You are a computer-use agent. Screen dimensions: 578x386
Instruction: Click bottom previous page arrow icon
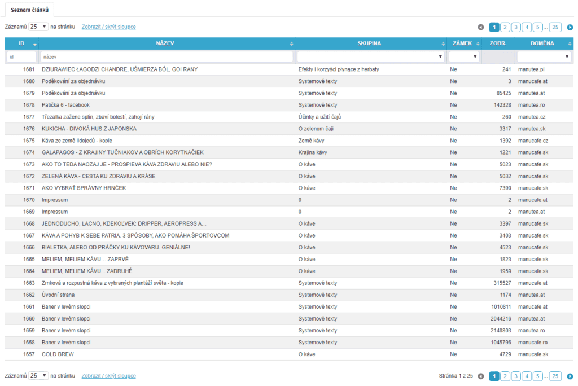481,376
